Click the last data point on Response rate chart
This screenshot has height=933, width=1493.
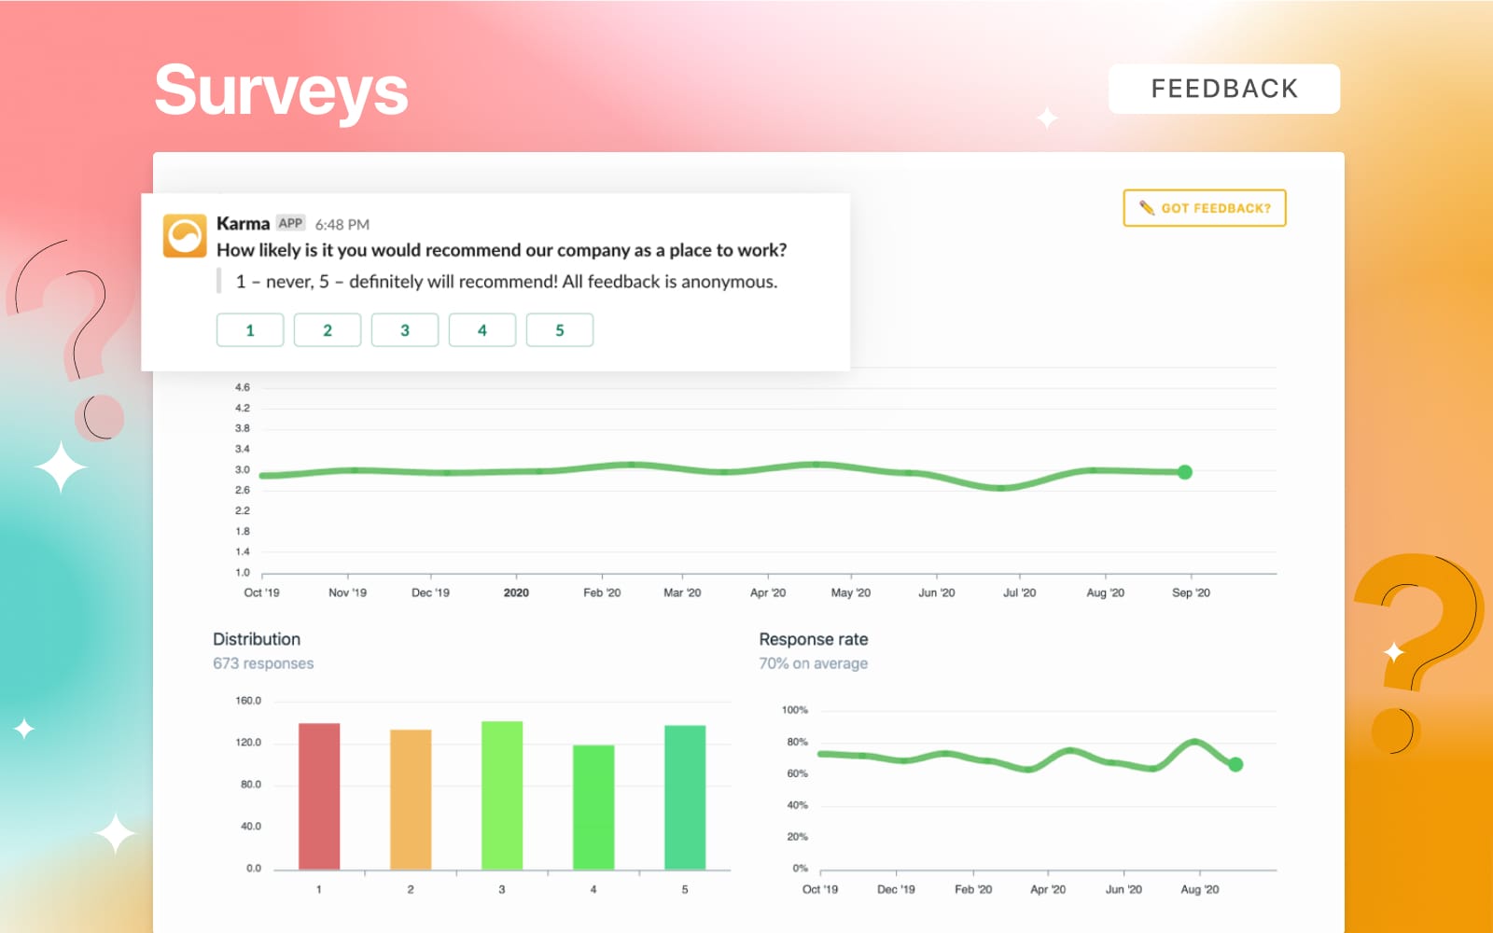1235,764
